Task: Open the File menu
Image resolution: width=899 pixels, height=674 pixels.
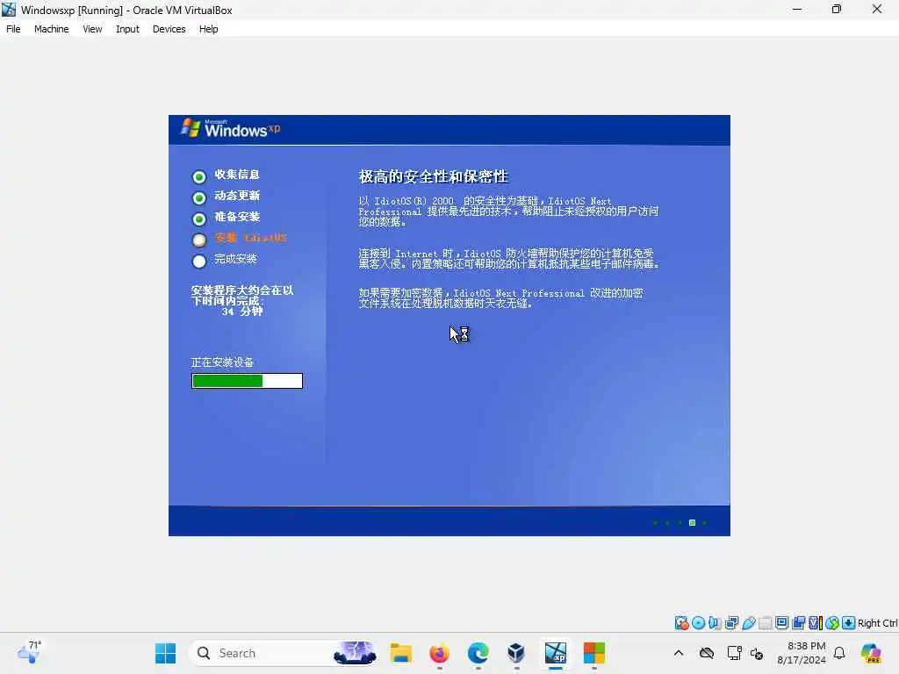Action: tap(13, 29)
